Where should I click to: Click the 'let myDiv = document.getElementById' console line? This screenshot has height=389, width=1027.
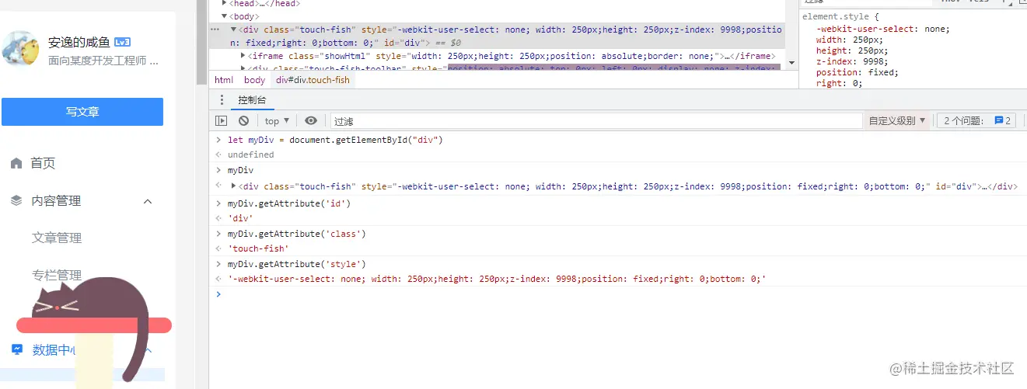click(335, 140)
